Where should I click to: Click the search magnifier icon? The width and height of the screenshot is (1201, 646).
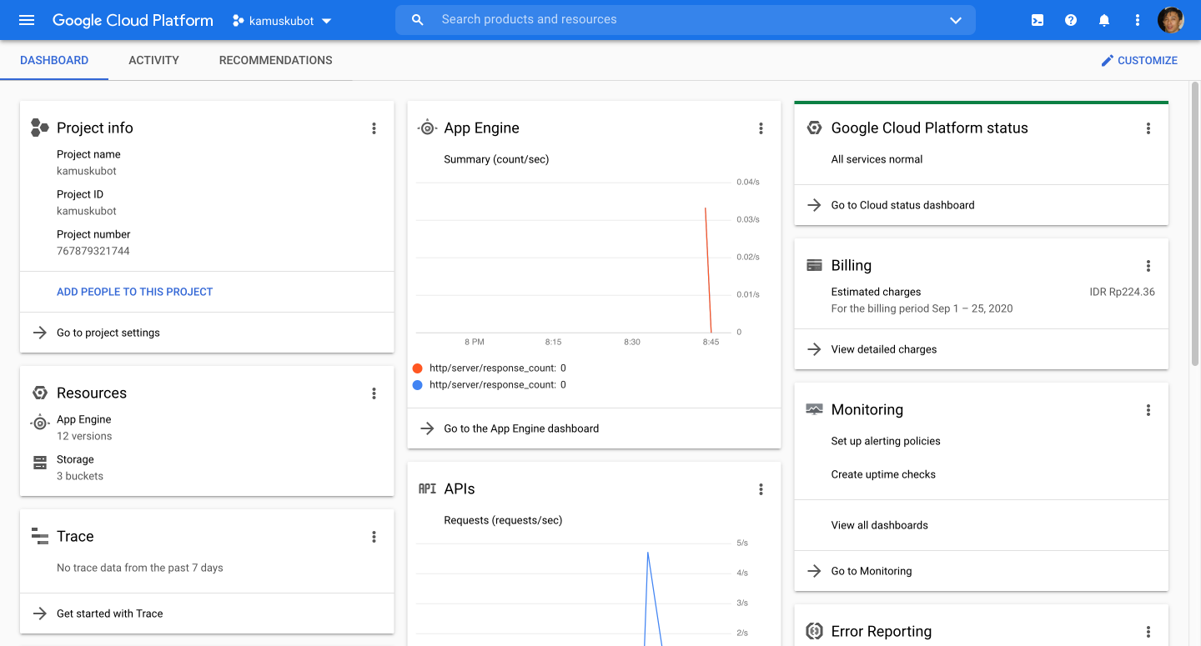coord(418,20)
